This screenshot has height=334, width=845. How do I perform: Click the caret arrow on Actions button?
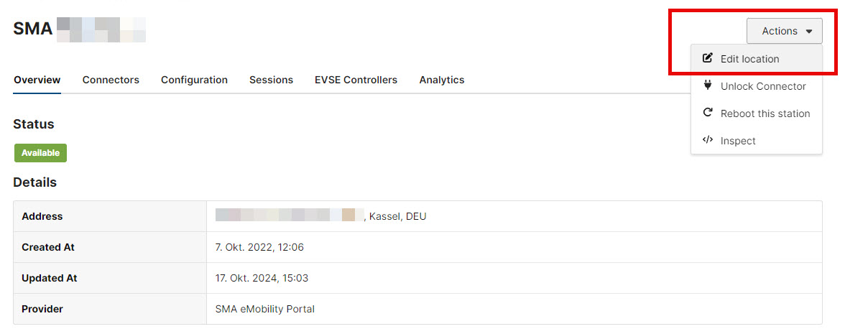pos(809,32)
